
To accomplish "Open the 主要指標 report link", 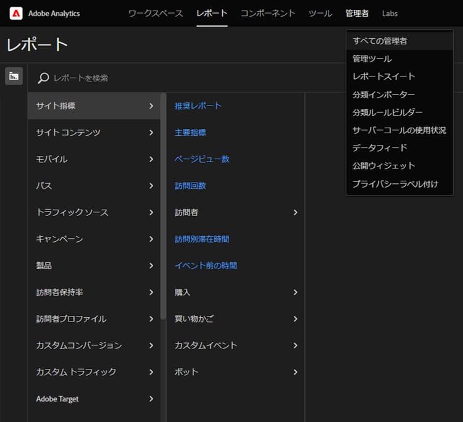I will point(190,133).
